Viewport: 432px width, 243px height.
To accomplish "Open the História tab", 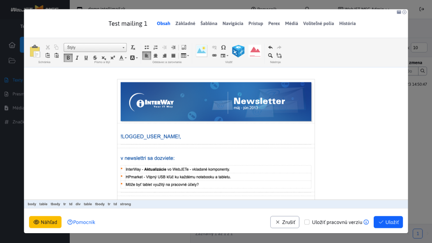I will click(347, 23).
